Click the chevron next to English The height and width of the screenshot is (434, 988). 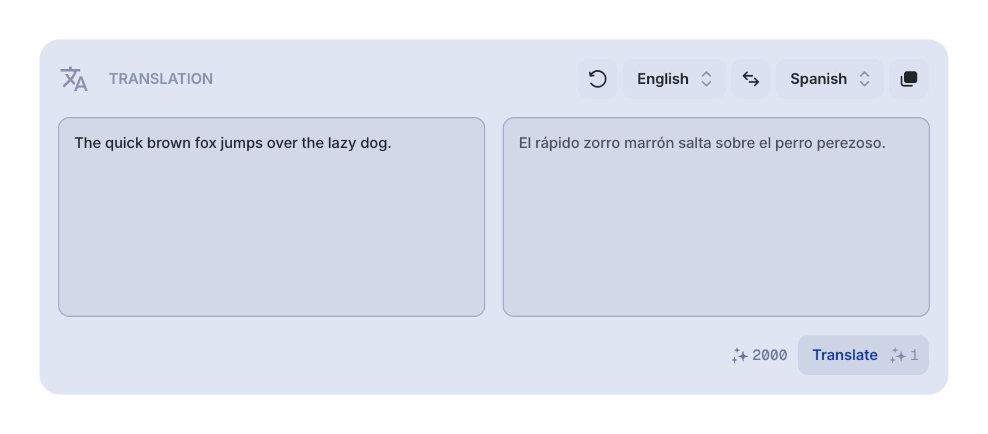[706, 79]
